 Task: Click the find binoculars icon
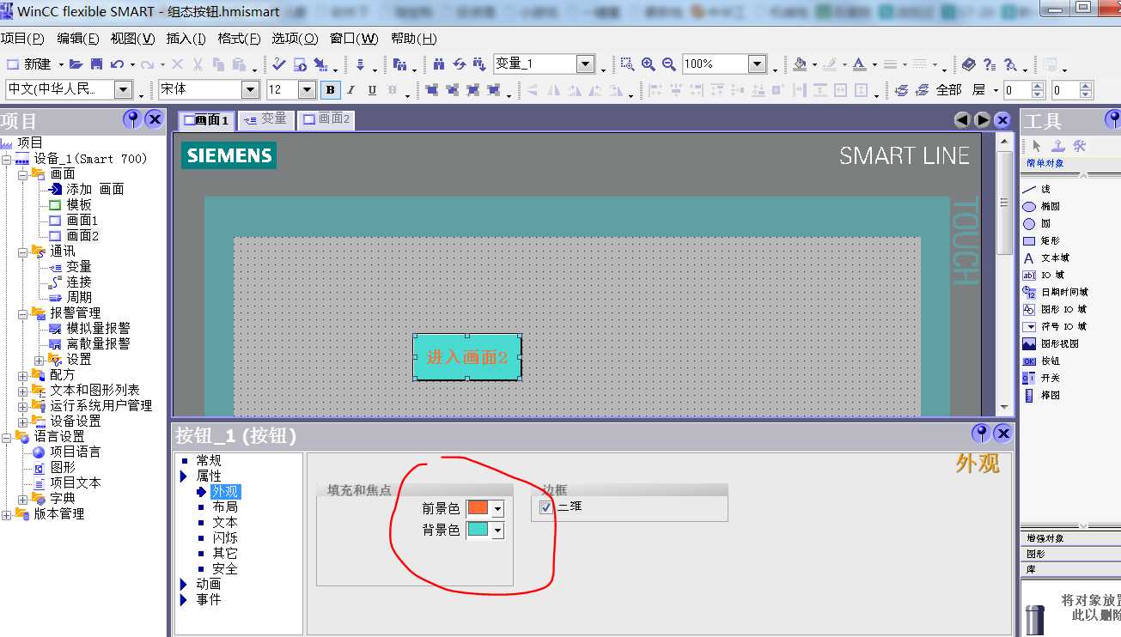439,64
